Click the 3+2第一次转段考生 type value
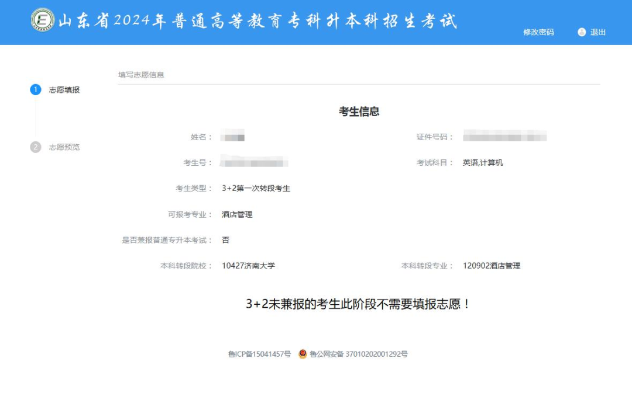 [256, 189]
